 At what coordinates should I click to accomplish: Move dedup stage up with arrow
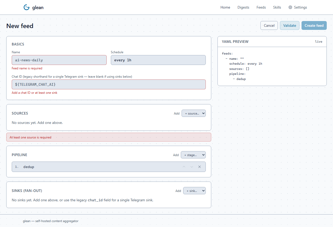point(184,167)
